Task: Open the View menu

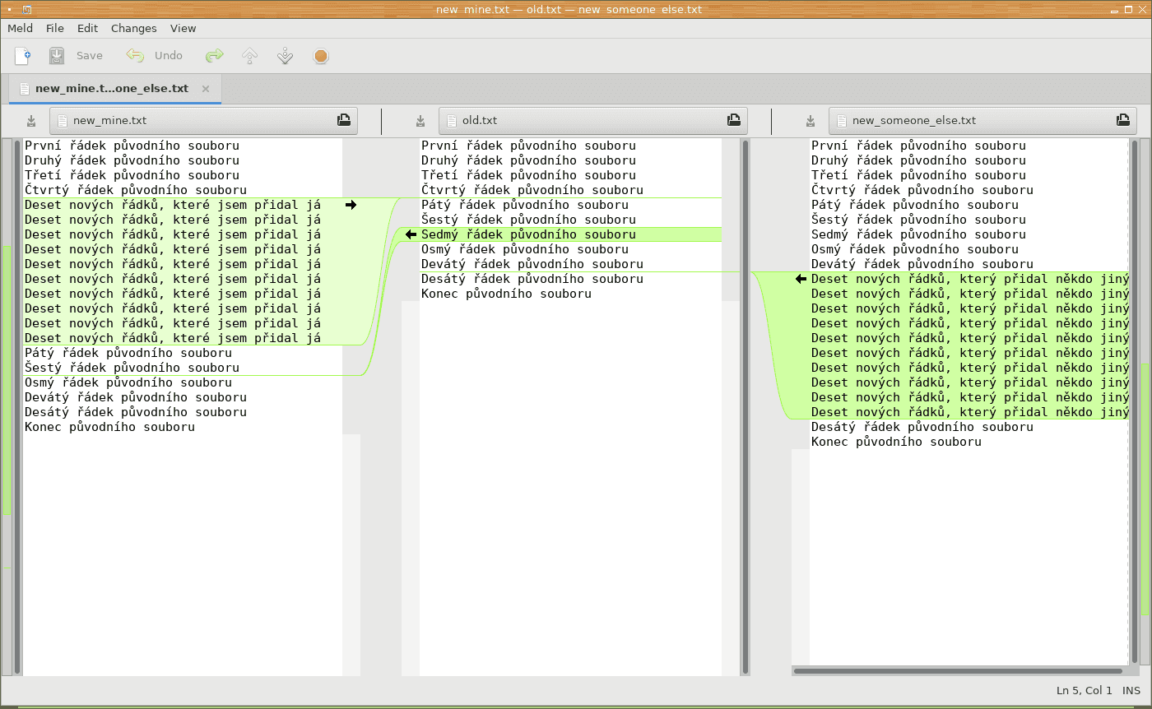Action: (183, 28)
